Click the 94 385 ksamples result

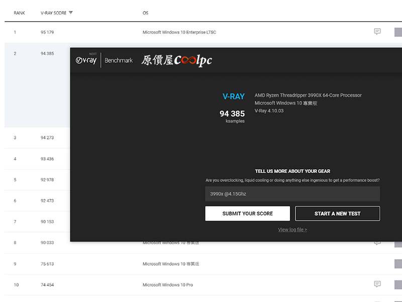click(x=232, y=116)
